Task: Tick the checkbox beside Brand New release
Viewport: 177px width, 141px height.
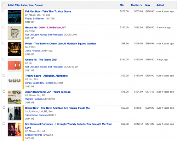Action: coord(4,108)
